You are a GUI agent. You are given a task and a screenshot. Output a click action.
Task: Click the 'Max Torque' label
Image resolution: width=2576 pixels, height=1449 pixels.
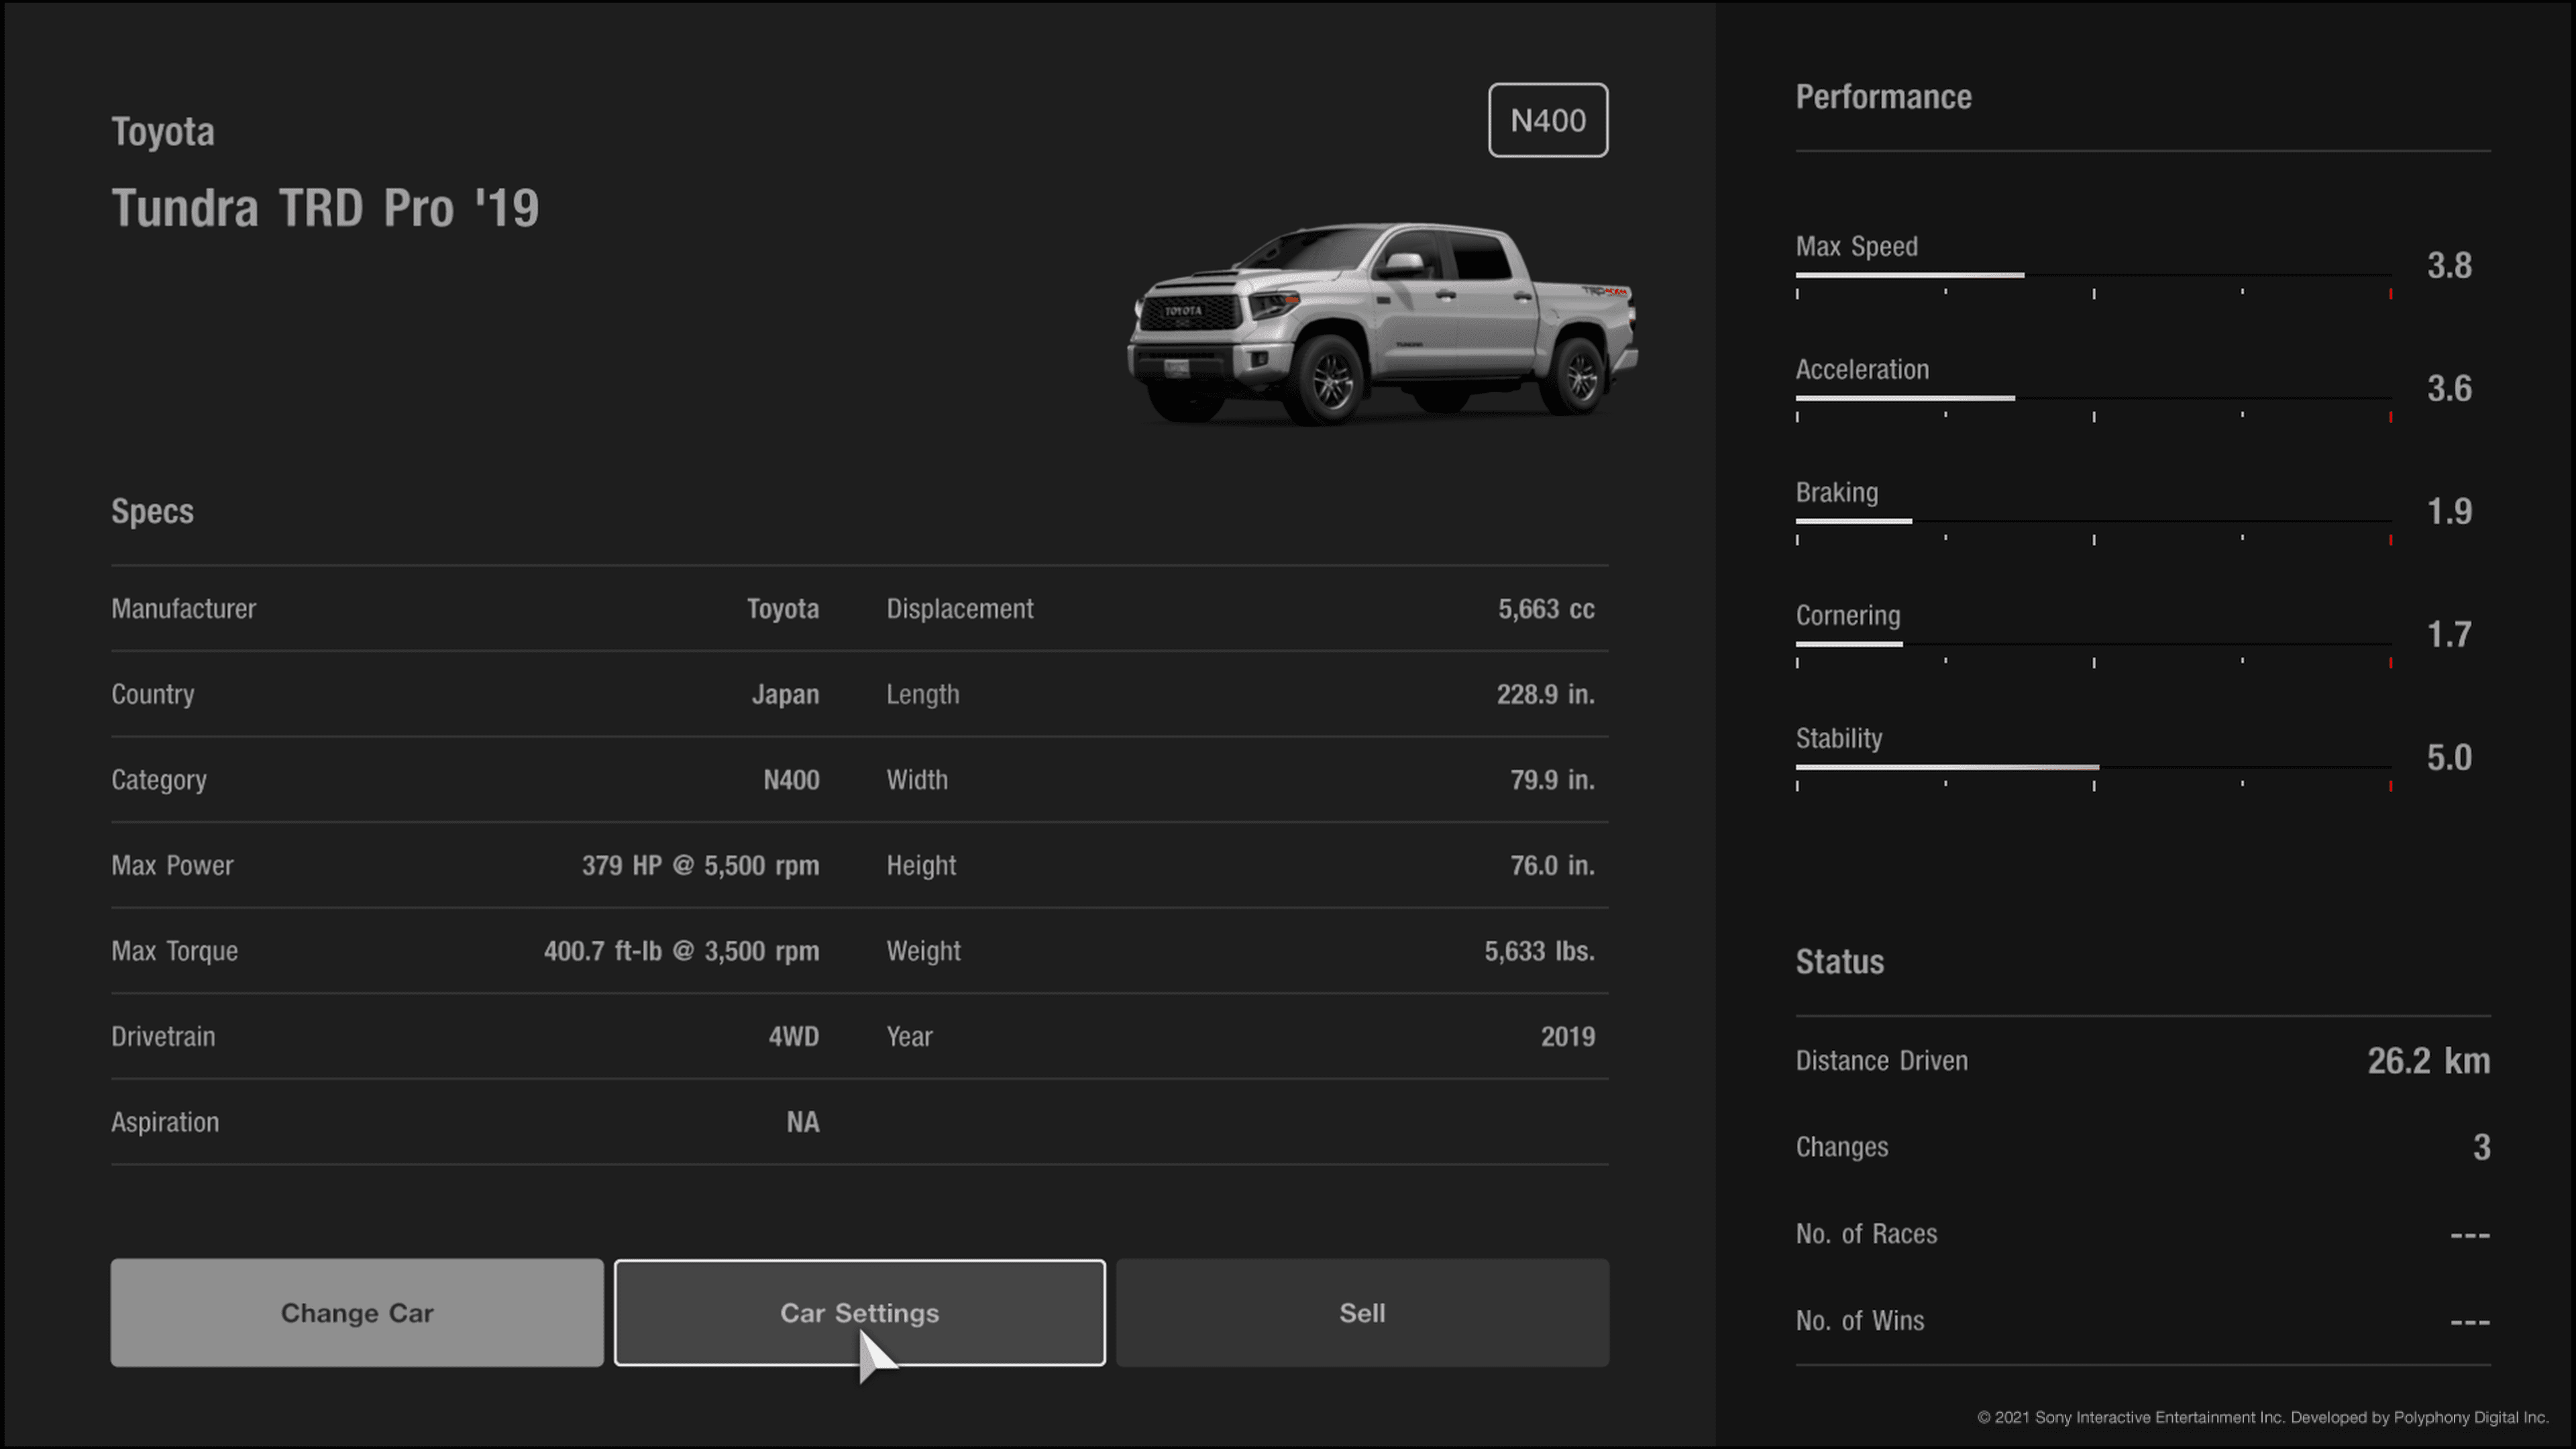pyautogui.click(x=174, y=951)
